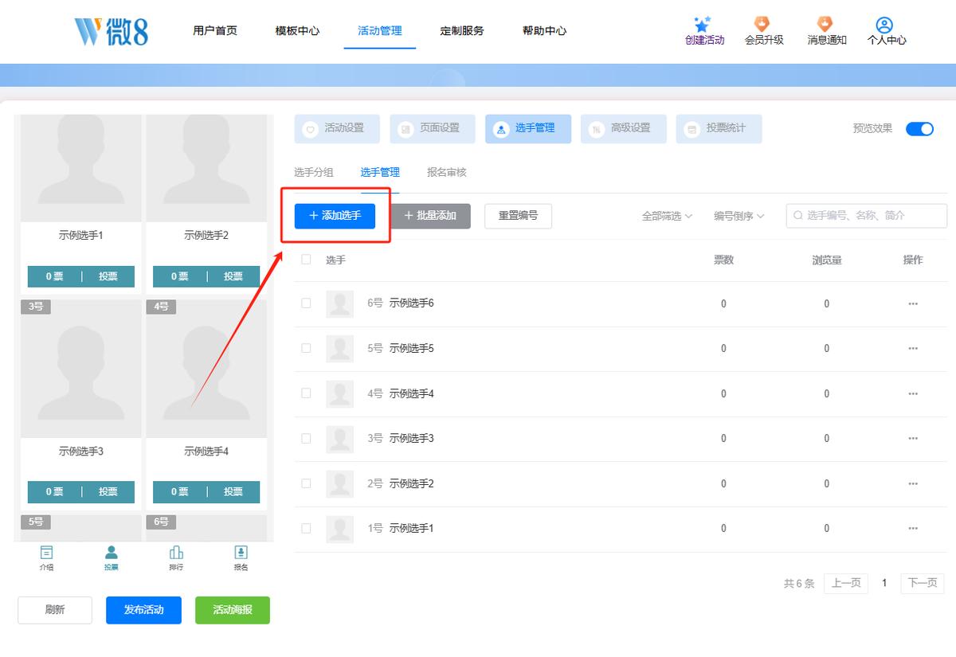
Task: Open more actions for 示例选手5
Action: 913,348
